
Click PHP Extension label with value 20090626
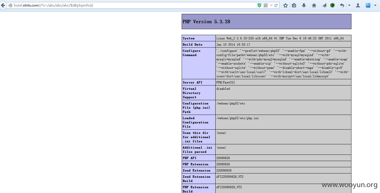pos(199,164)
